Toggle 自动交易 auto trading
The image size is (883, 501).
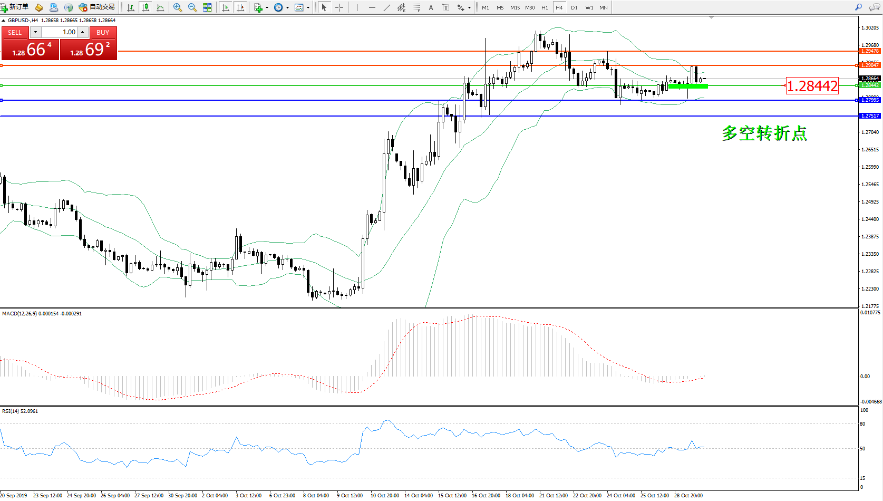(97, 7)
